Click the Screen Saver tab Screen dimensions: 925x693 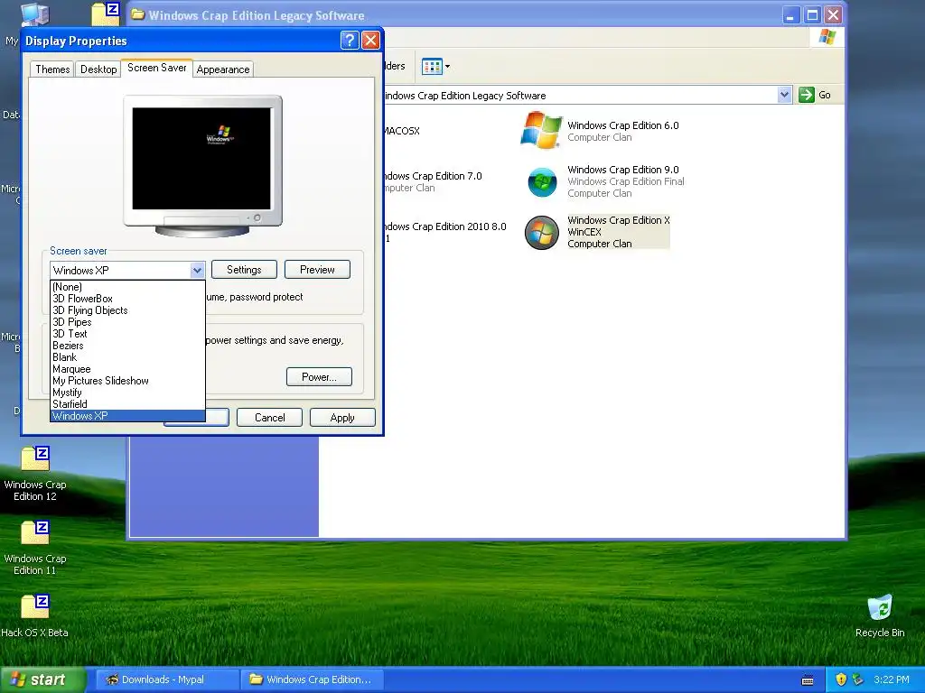[157, 68]
